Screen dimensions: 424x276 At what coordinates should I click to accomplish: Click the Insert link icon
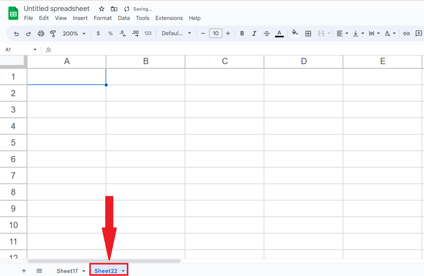pos(407,33)
